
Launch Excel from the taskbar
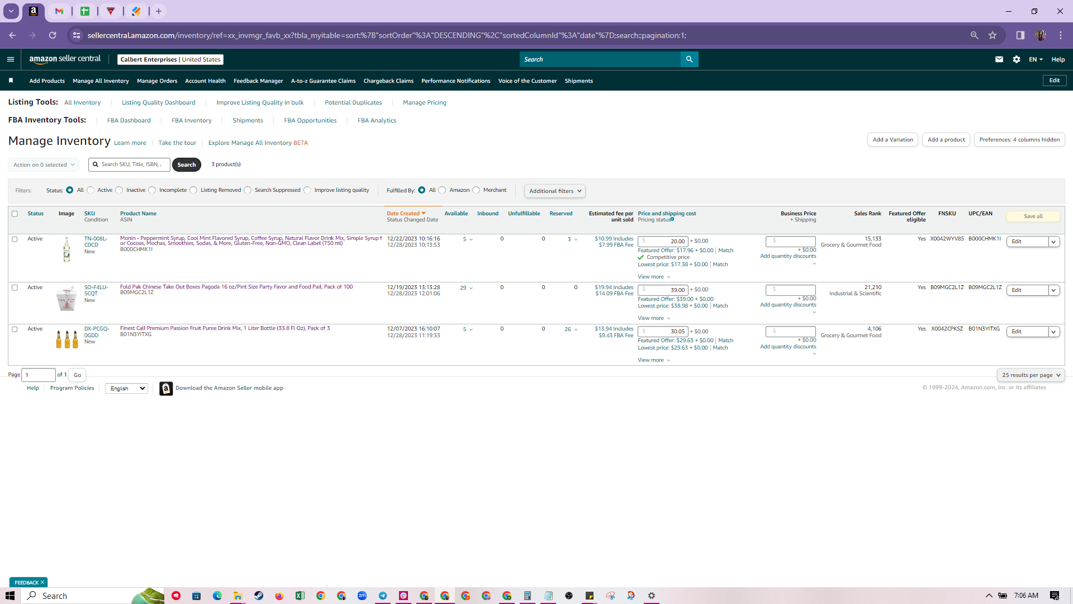point(300,596)
